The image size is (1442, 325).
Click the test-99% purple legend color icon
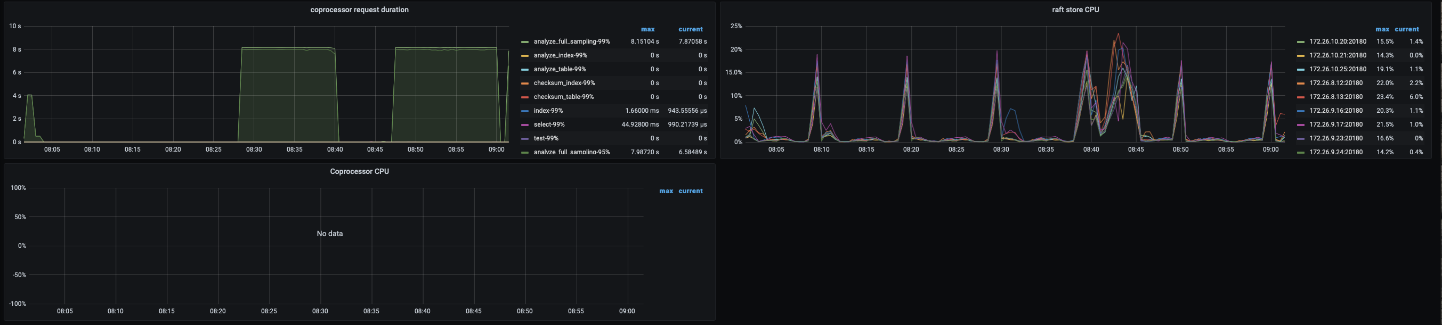[x=524, y=138]
